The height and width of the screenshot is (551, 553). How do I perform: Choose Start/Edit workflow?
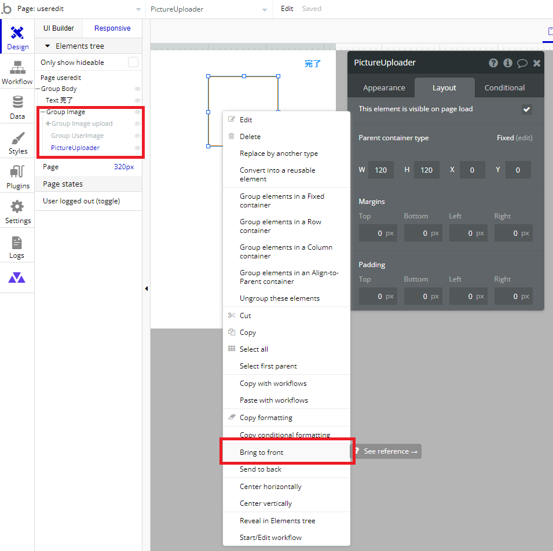tap(287, 538)
